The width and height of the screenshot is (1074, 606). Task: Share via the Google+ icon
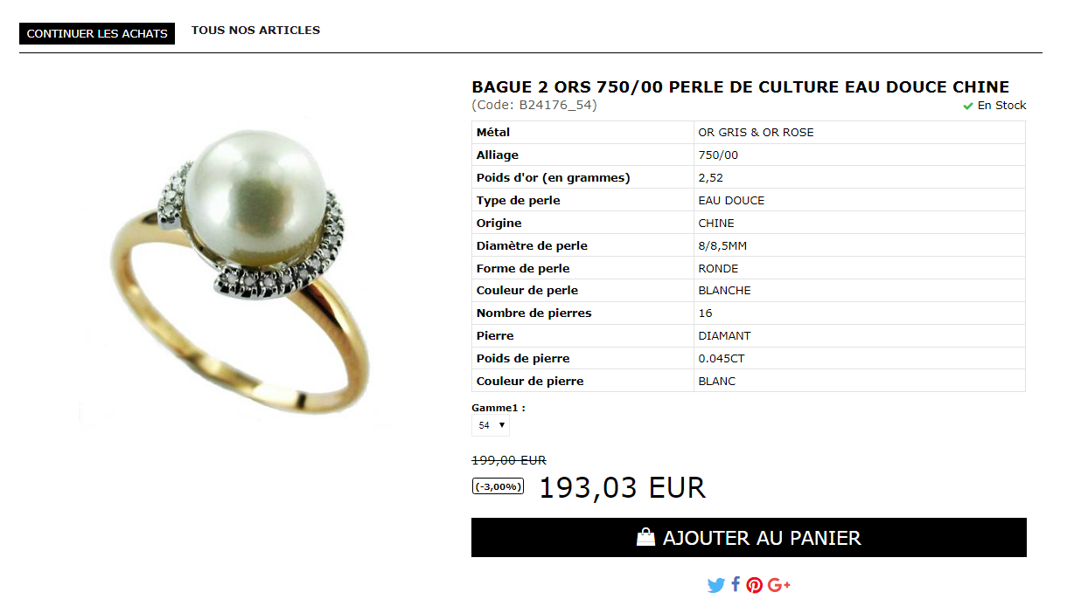point(779,585)
